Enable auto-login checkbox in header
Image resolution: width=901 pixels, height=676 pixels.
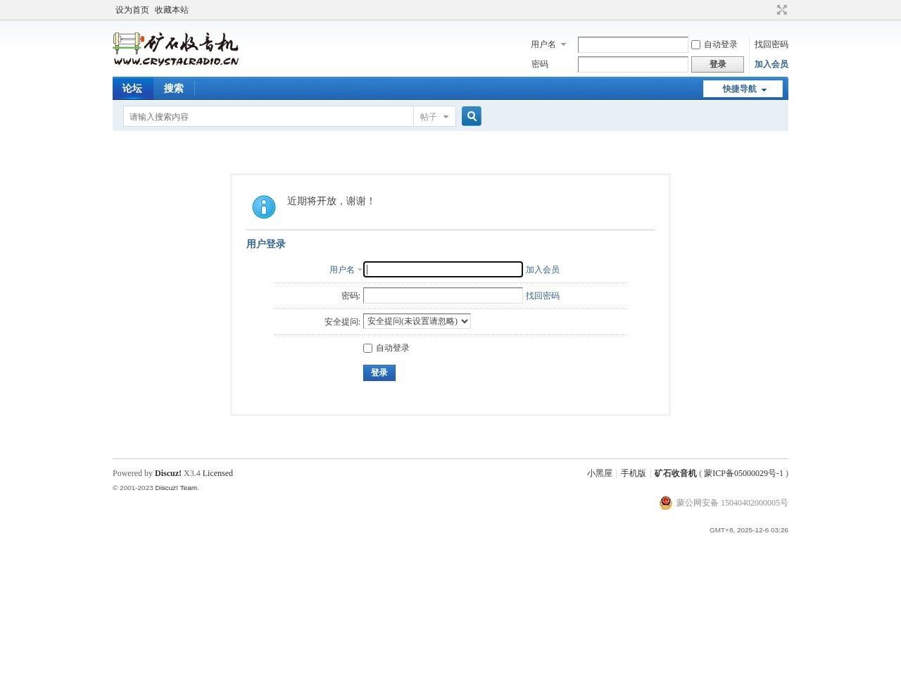pos(695,44)
